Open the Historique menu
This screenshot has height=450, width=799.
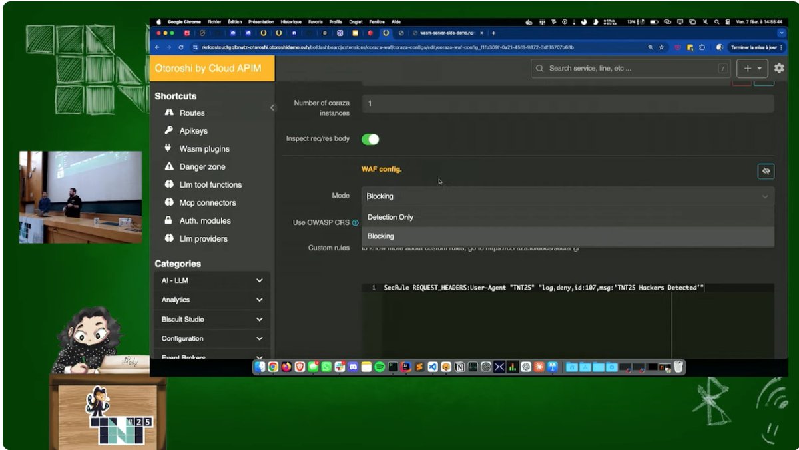click(x=291, y=21)
